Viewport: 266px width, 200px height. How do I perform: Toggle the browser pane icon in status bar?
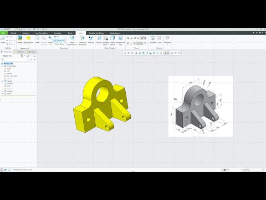point(6,169)
